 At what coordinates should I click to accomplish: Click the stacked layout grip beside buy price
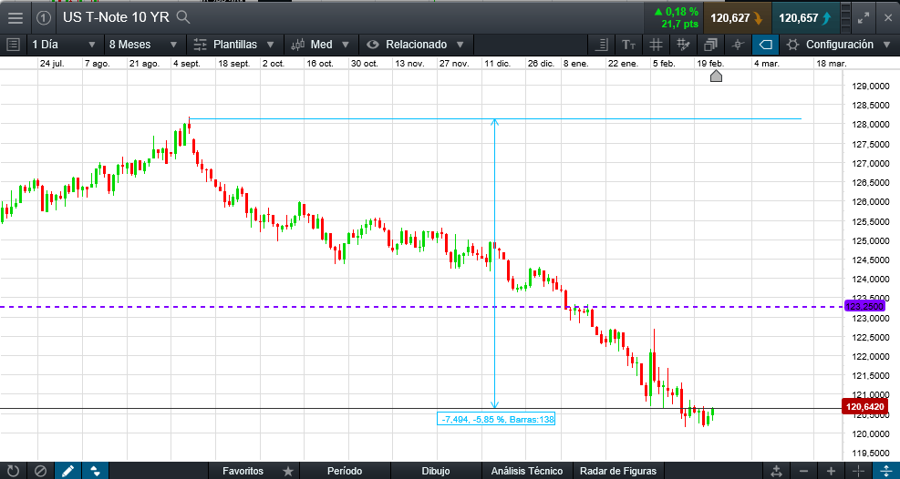pos(845,18)
